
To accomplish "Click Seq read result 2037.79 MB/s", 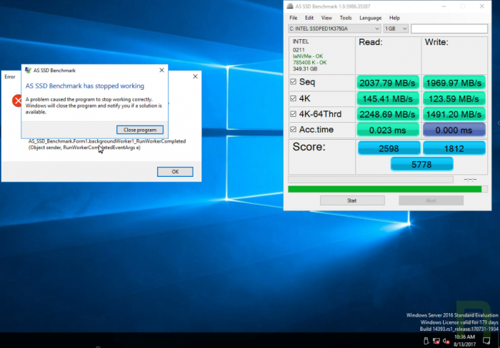I will tap(387, 83).
